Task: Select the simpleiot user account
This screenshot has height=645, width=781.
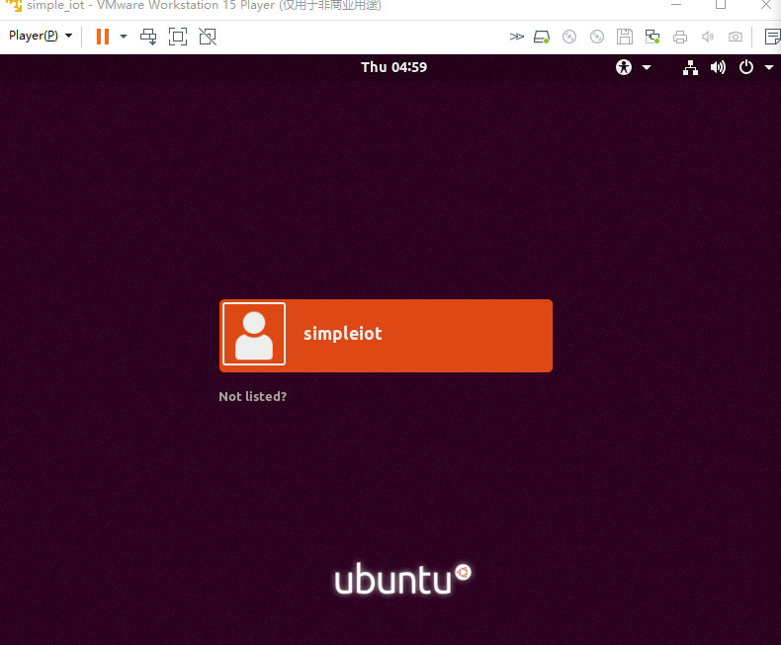Action: 386,336
